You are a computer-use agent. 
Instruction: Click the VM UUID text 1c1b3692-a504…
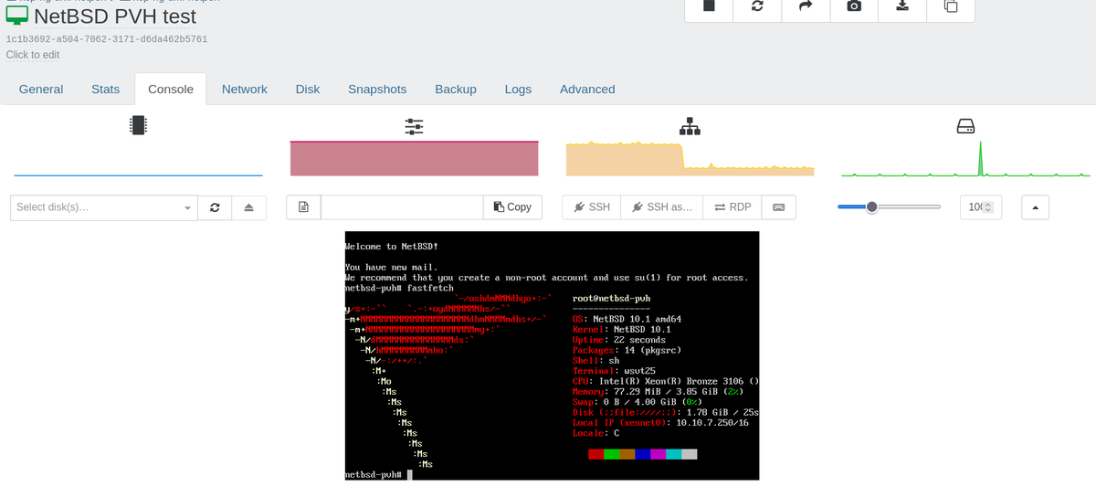pyautogui.click(x=107, y=39)
